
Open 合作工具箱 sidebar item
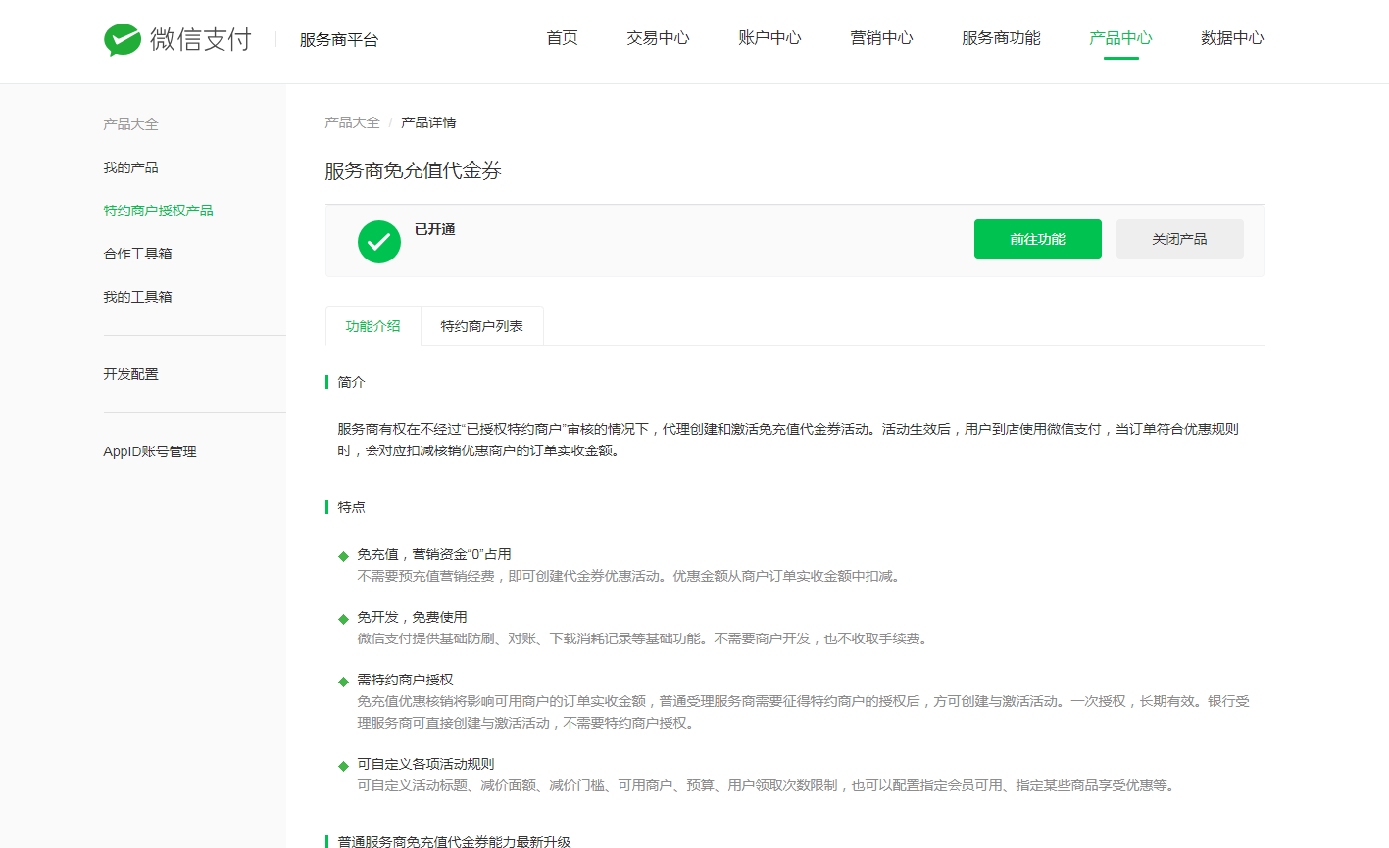tap(137, 254)
